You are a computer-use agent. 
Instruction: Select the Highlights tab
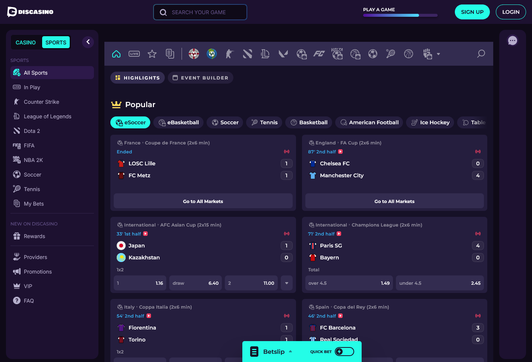pos(138,78)
